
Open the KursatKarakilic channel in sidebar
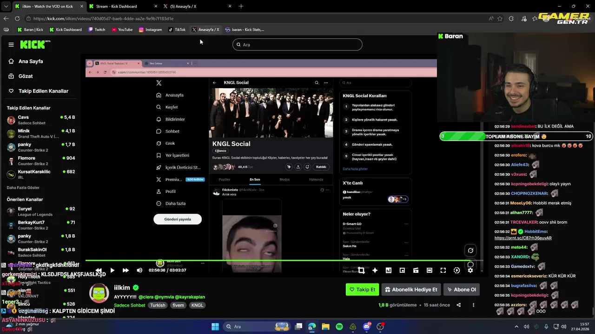click(41, 174)
